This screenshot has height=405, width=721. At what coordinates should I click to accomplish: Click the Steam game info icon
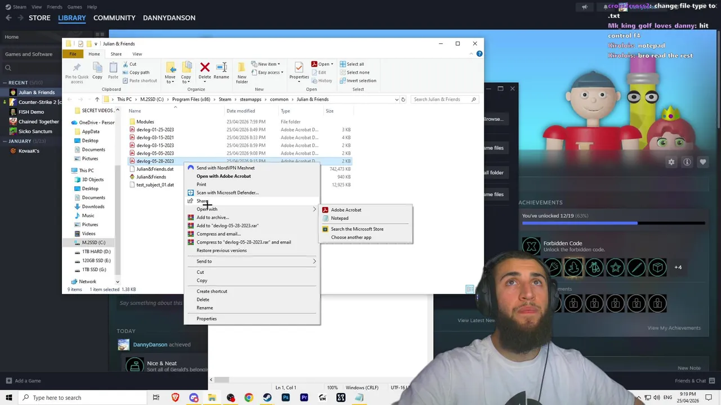tap(687, 162)
